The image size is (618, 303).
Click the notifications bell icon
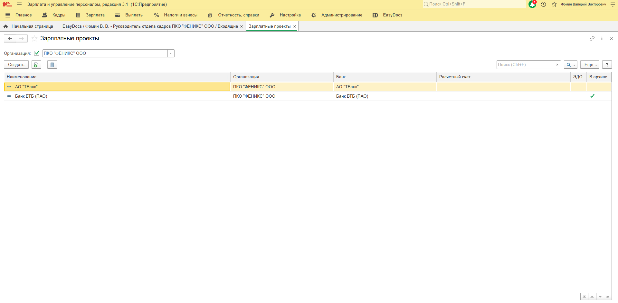[532, 5]
